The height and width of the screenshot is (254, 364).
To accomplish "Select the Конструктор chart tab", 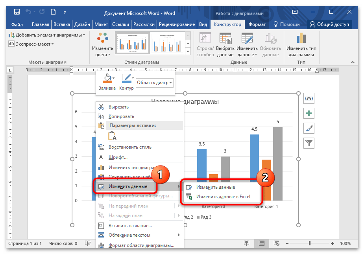I will pos(227,24).
